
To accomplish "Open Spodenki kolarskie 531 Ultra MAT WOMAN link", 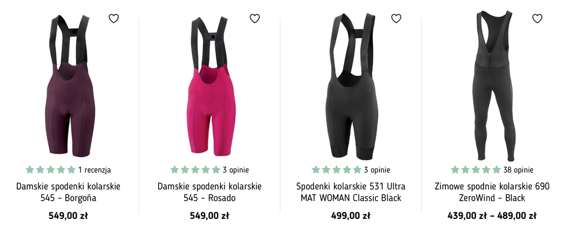I will [351, 192].
